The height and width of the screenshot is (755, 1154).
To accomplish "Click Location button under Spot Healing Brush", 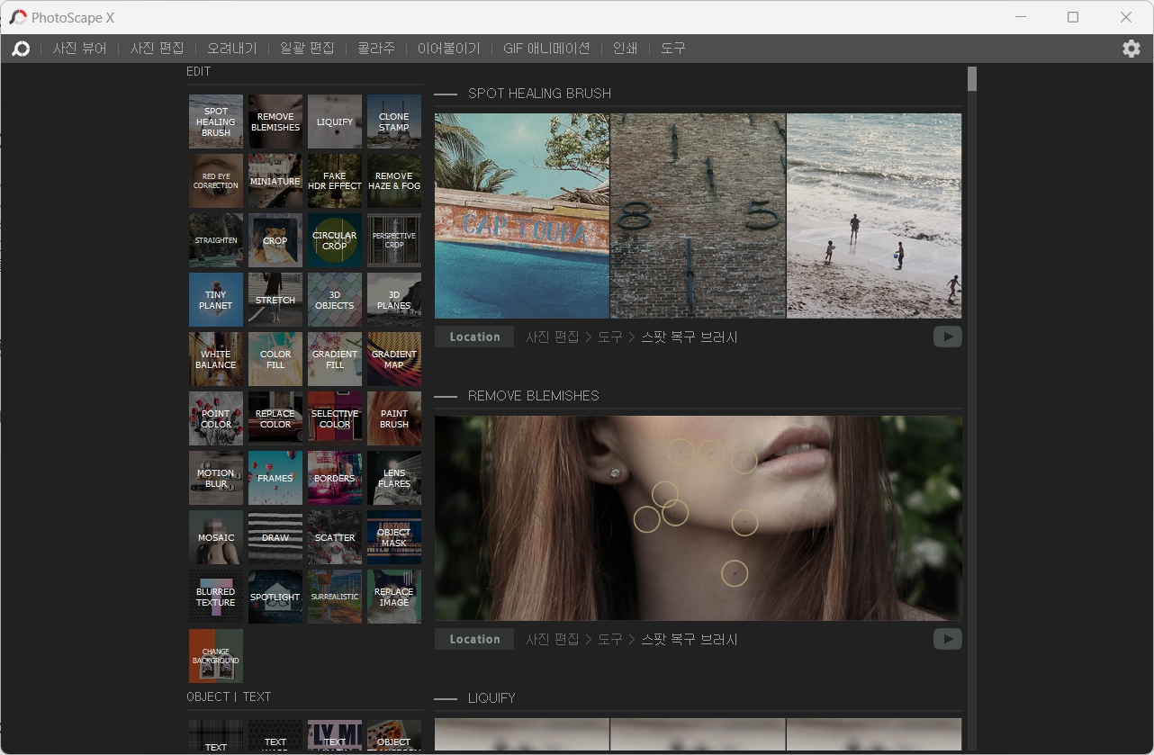I will 474,337.
